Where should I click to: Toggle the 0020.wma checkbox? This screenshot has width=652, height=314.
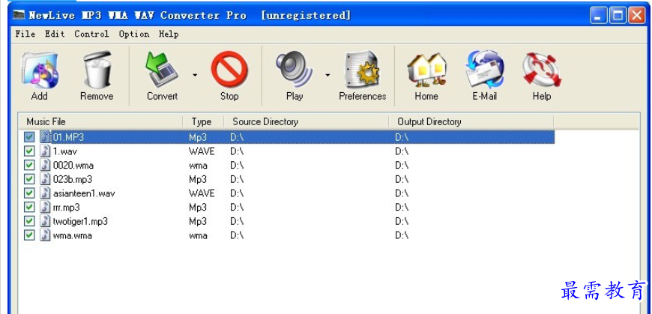(x=29, y=165)
